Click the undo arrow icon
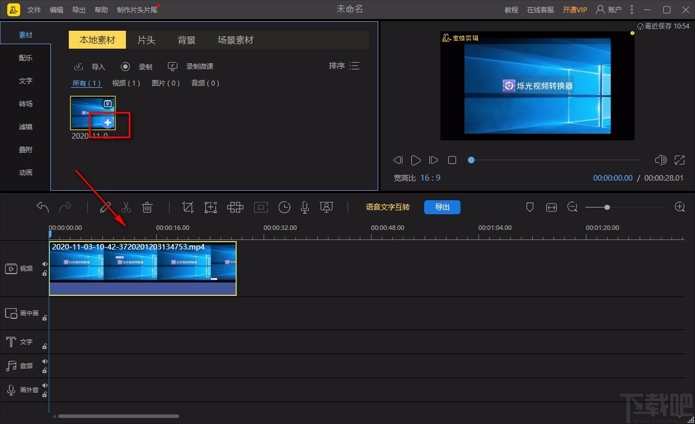The height and width of the screenshot is (424, 695). [x=43, y=208]
